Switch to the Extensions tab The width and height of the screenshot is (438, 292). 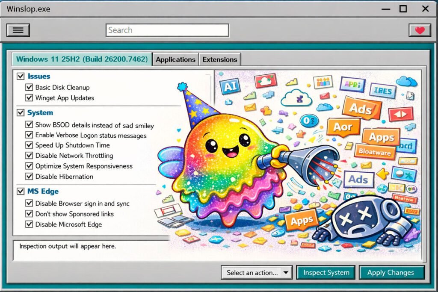[x=220, y=59]
